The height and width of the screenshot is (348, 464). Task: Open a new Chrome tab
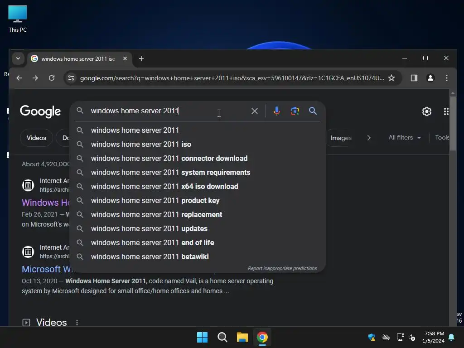click(141, 58)
